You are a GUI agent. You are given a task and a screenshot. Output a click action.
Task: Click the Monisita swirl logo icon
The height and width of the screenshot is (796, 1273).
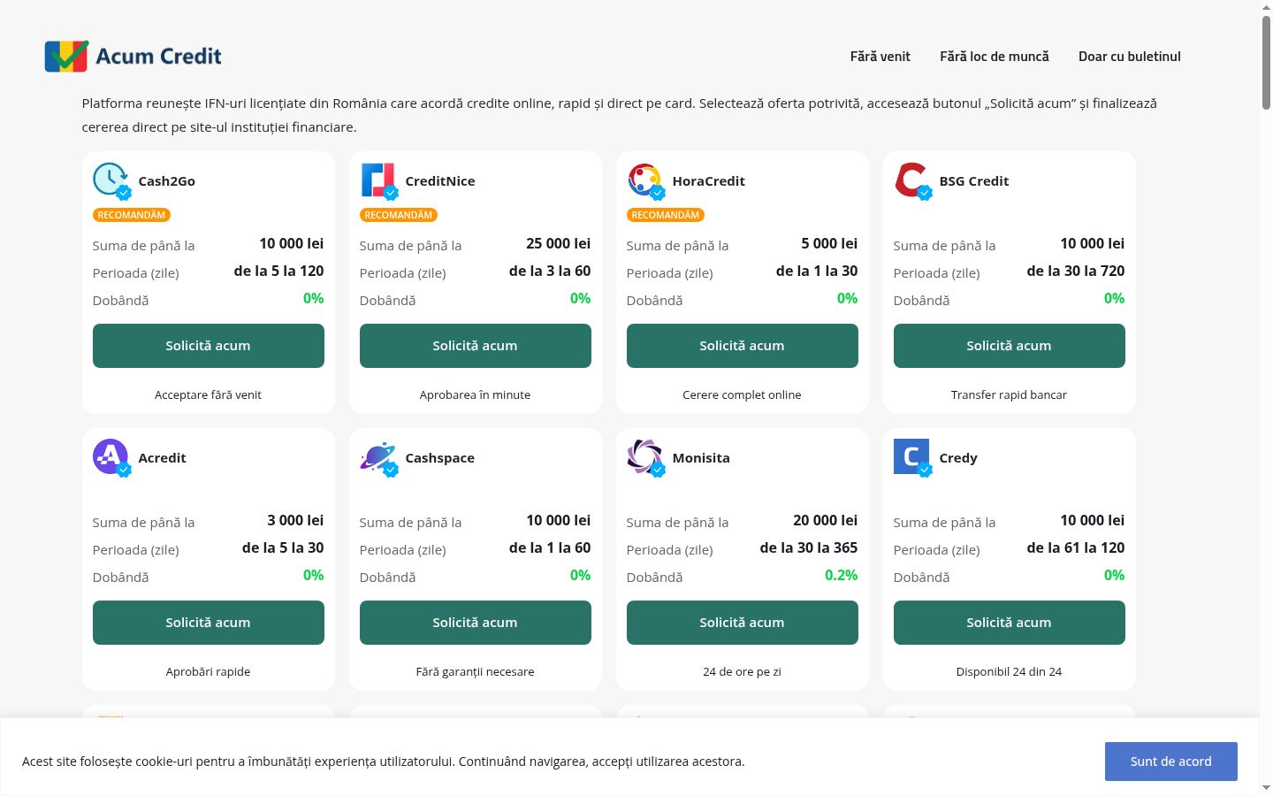pos(645,457)
